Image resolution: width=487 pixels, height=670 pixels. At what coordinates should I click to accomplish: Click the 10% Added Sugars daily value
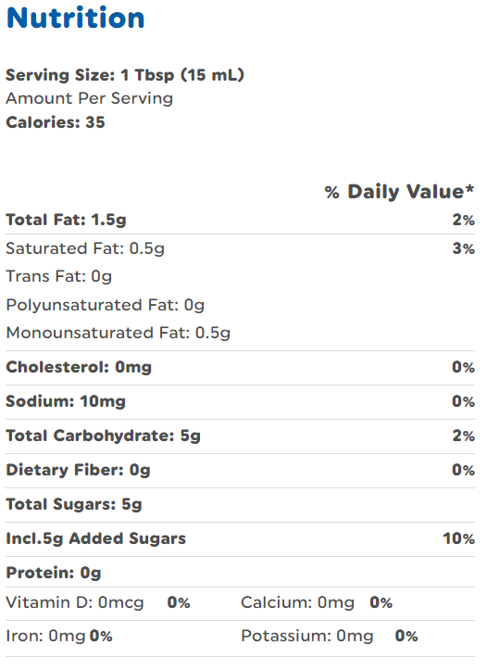tap(458, 538)
